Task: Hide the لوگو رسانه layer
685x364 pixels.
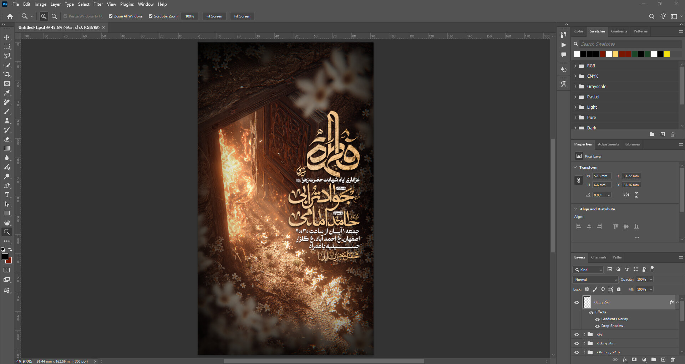Action: coord(577,302)
